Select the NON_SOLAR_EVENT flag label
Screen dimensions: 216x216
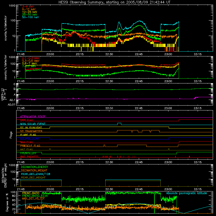click(x=33, y=124)
